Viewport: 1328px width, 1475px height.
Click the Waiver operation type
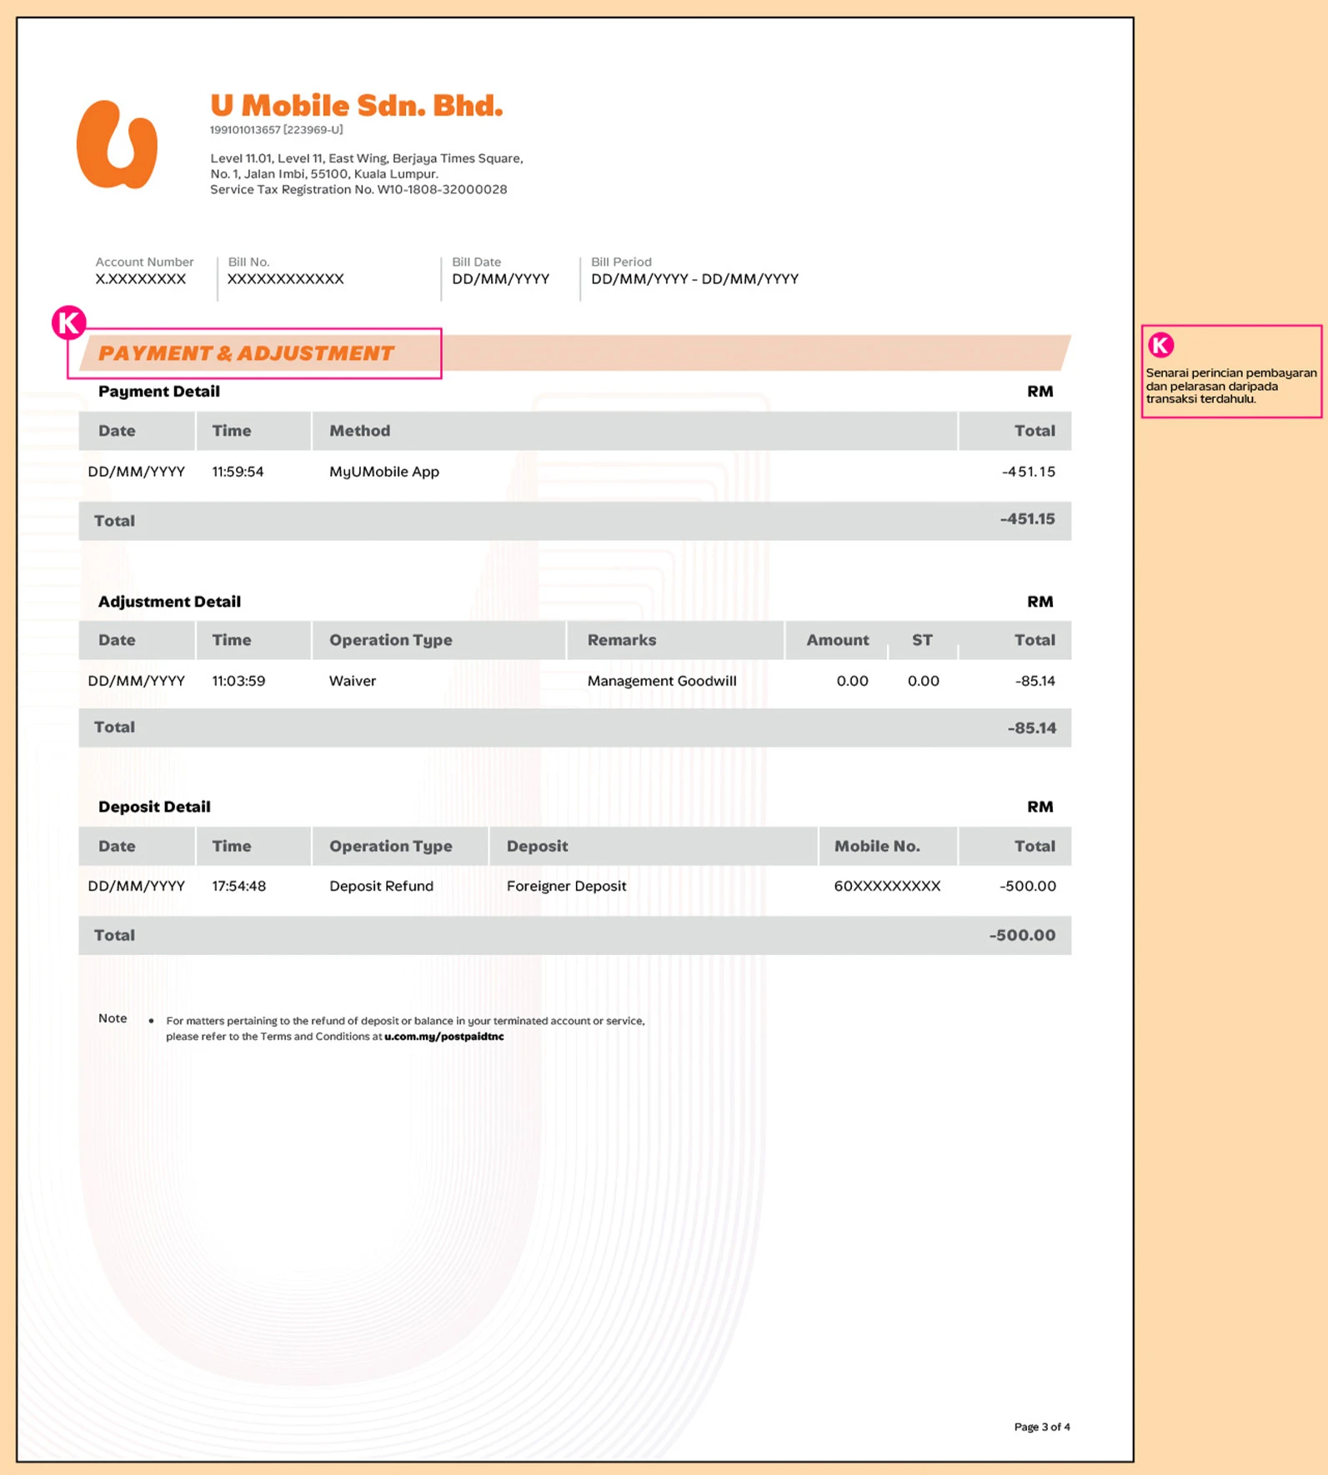[353, 681]
